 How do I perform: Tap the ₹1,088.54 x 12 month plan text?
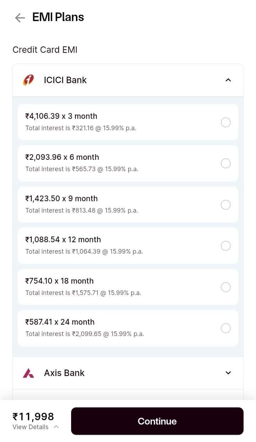coord(63,240)
